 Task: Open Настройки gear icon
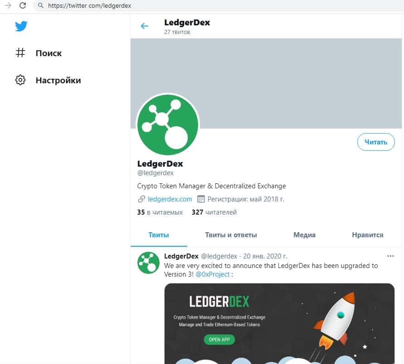click(x=20, y=81)
